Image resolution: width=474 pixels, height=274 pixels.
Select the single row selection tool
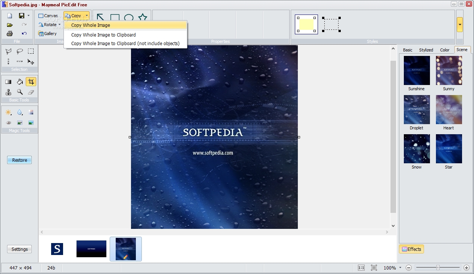tap(19, 62)
